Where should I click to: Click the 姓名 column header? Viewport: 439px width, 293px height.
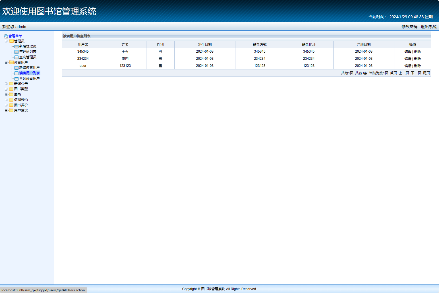tap(125, 45)
